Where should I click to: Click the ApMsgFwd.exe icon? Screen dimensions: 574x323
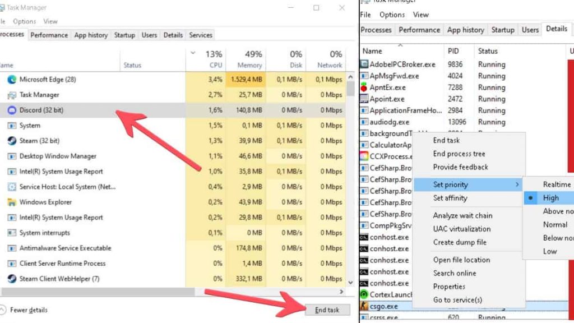pyautogui.click(x=364, y=76)
